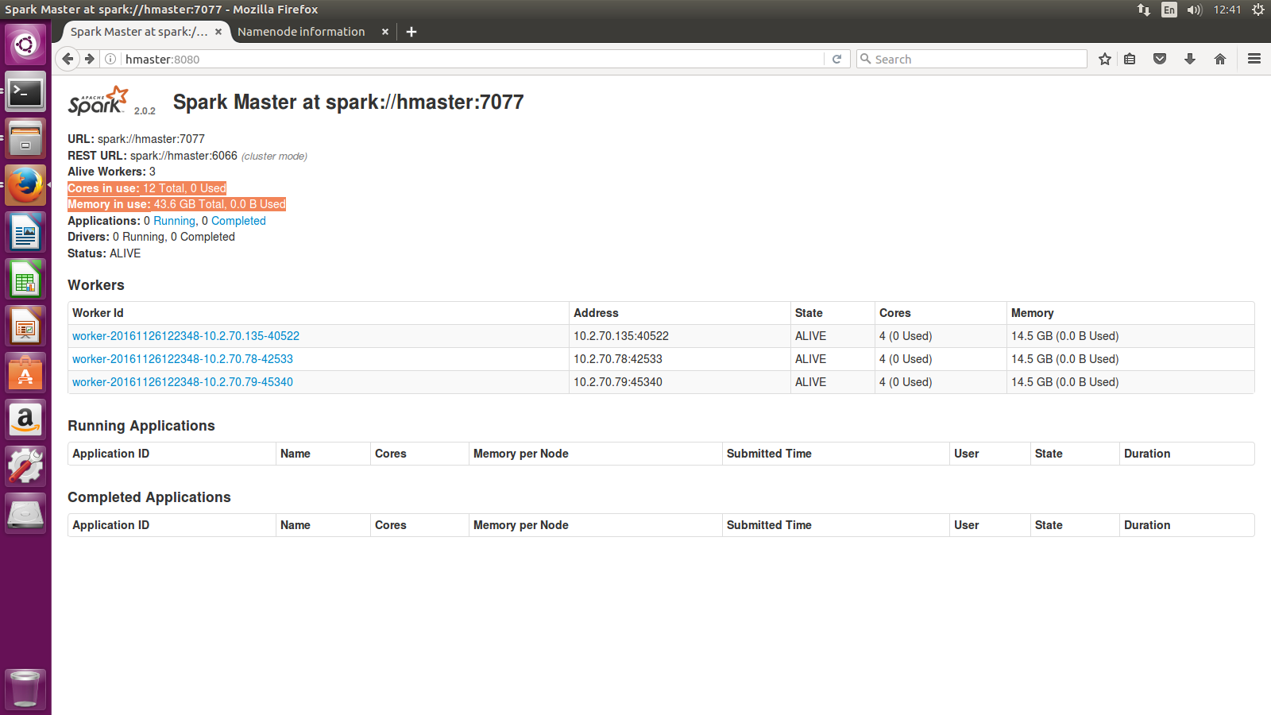Viewport: 1271px width, 715px height.
Task: Click the Running Applications heading
Action: click(x=141, y=426)
